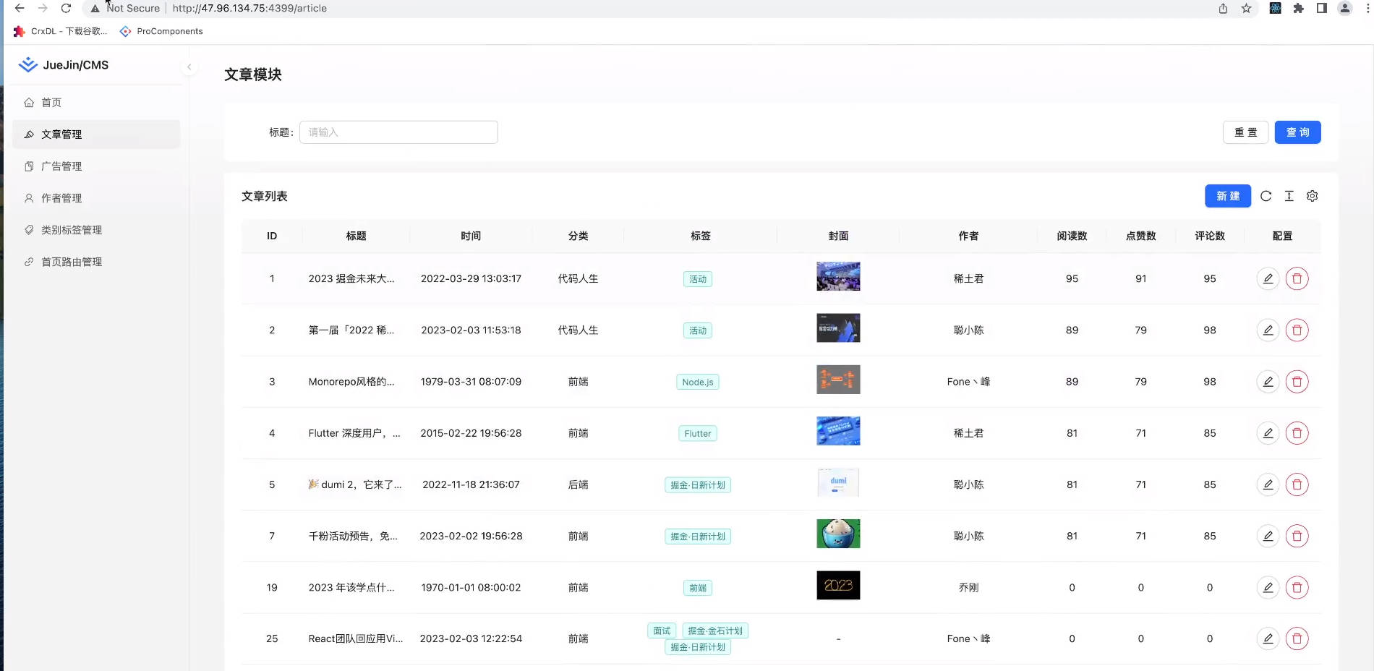Click the 重置 reset button
The image size is (1374, 671).
click(x=1245, y=132)
